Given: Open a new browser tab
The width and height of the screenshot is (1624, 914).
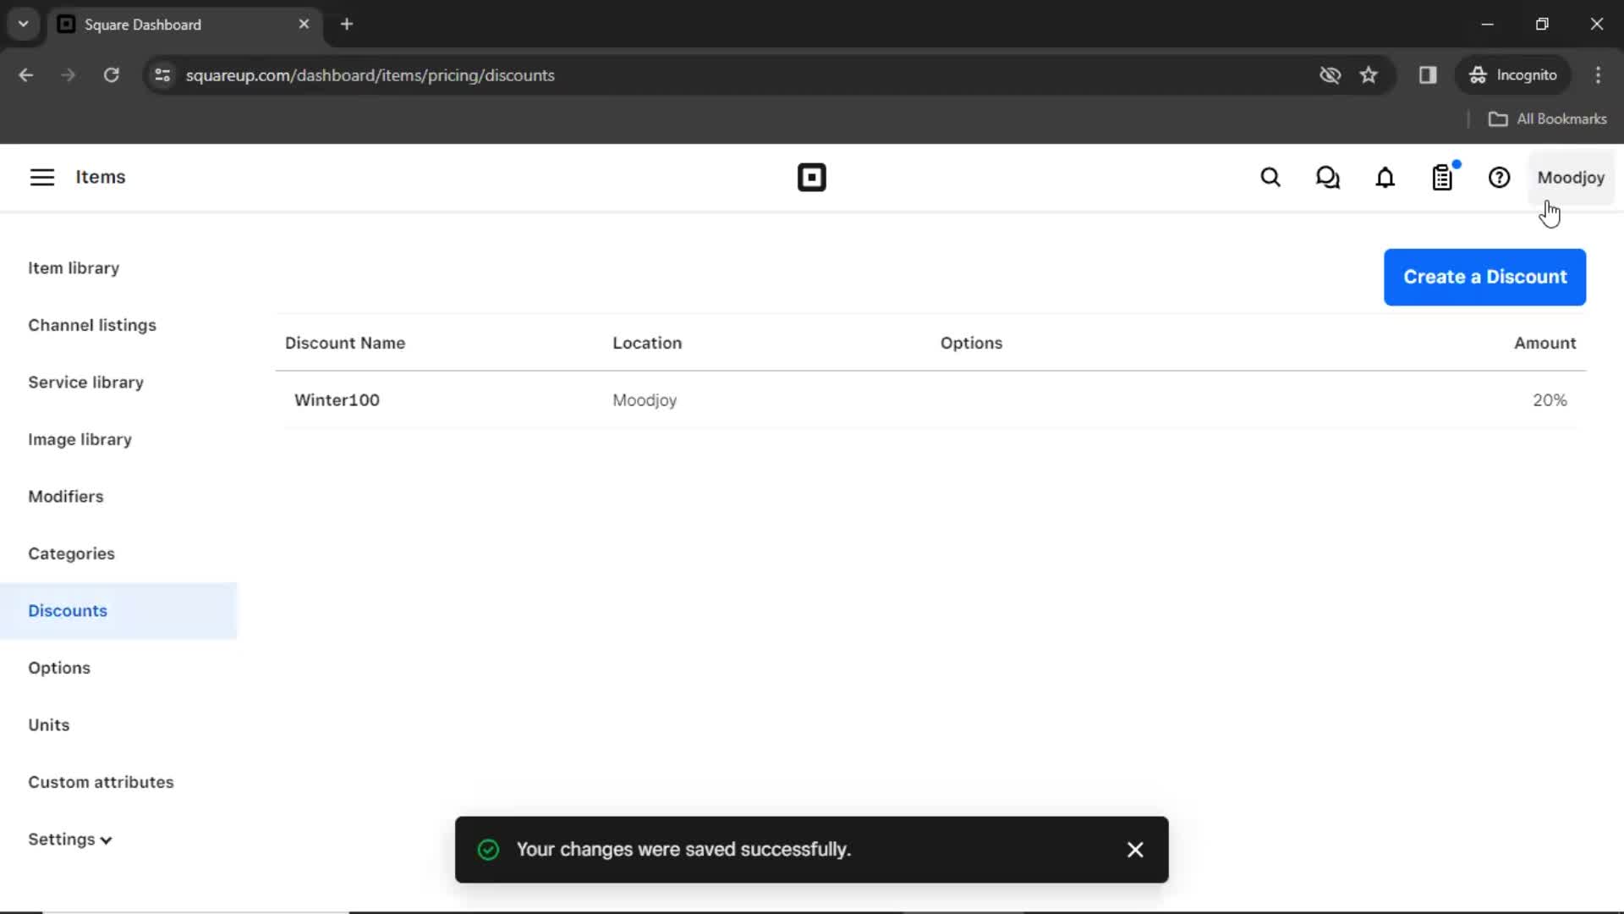Looking at the screenshot, I should click(x=347, y=25).
